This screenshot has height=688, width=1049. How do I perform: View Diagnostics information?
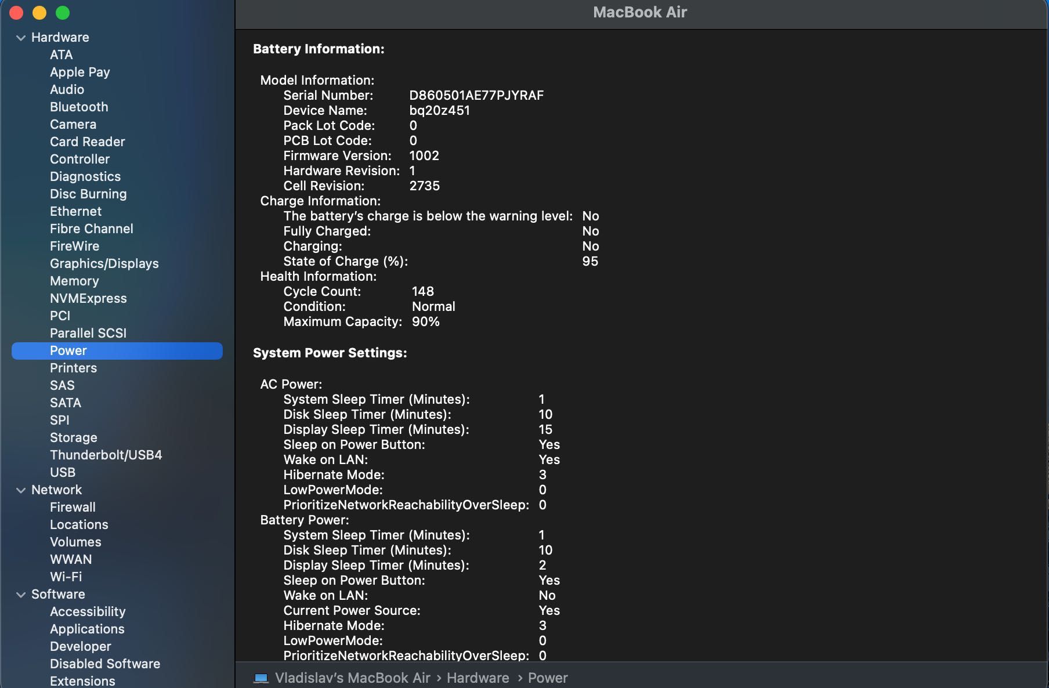point(85,176)
